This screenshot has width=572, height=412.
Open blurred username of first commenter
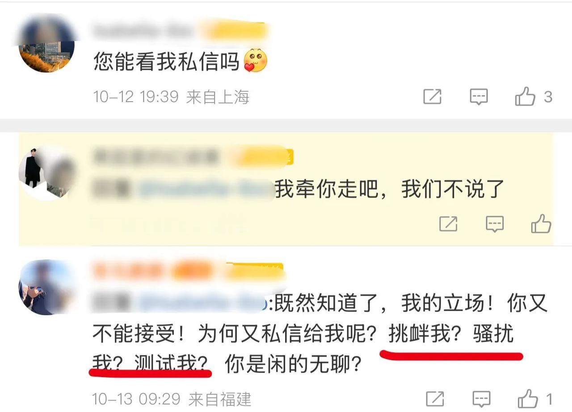tap(143, 31)
